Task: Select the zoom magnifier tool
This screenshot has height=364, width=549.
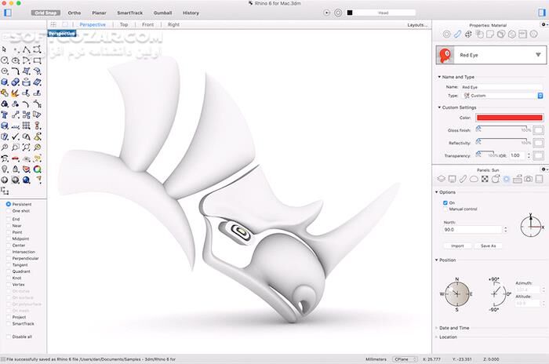Action: click(x=4, y=147)
